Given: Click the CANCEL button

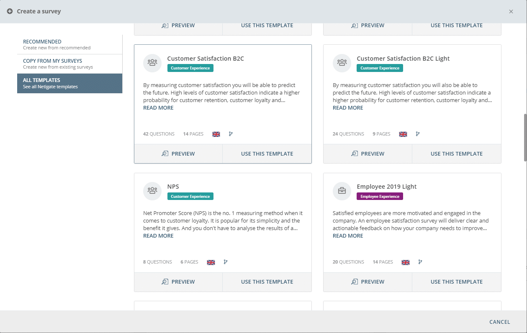Looking at the screenshot, I should (x=499, y=322).
